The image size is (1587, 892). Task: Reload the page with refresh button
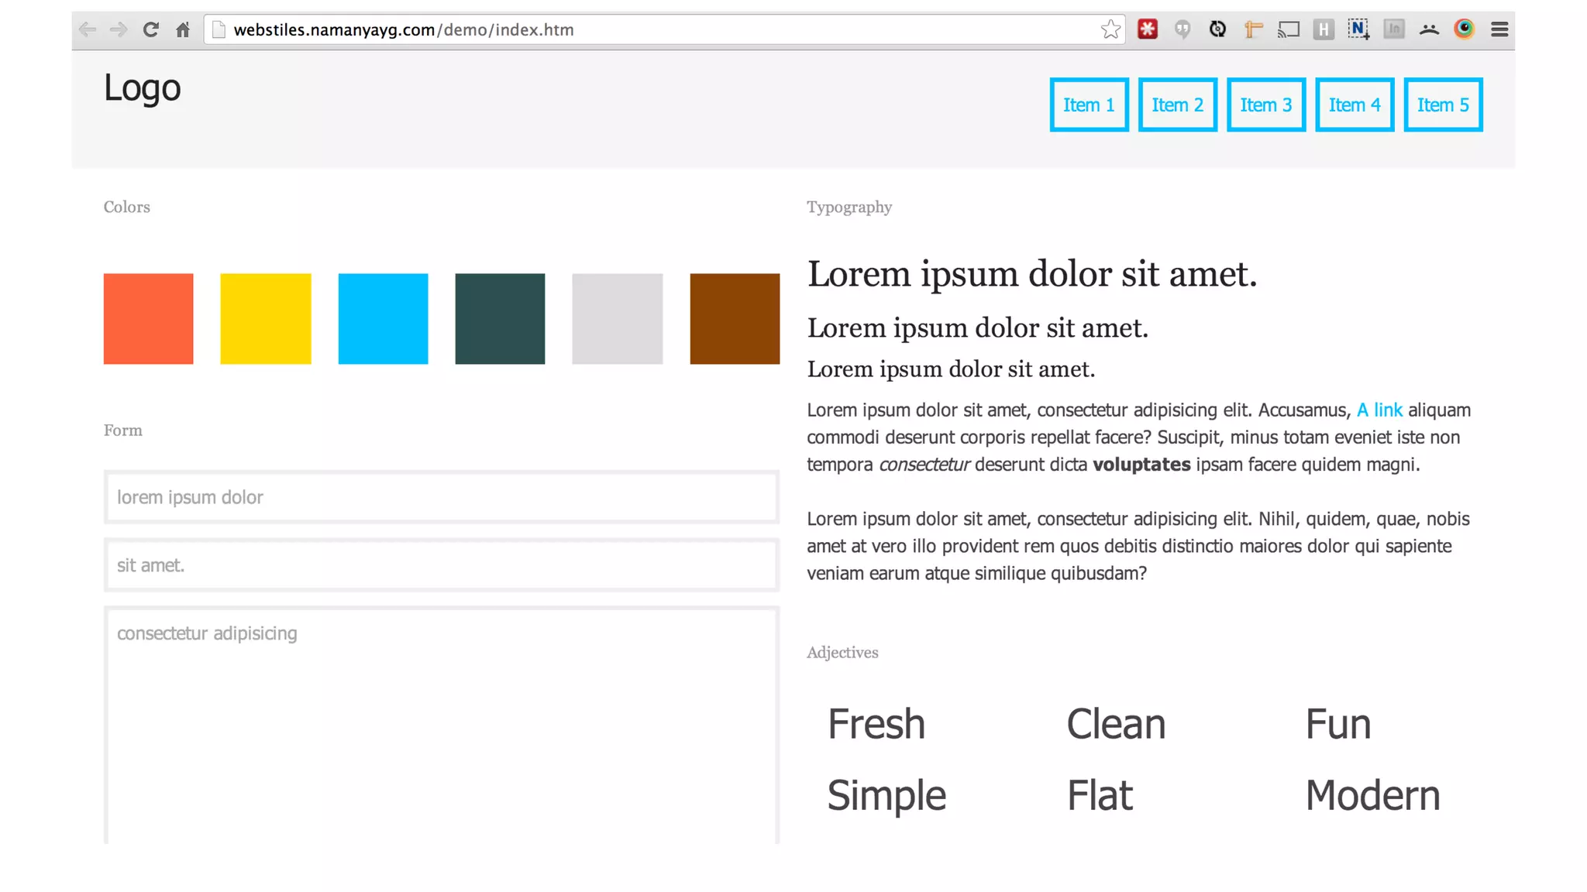click(x=150, y=29)
